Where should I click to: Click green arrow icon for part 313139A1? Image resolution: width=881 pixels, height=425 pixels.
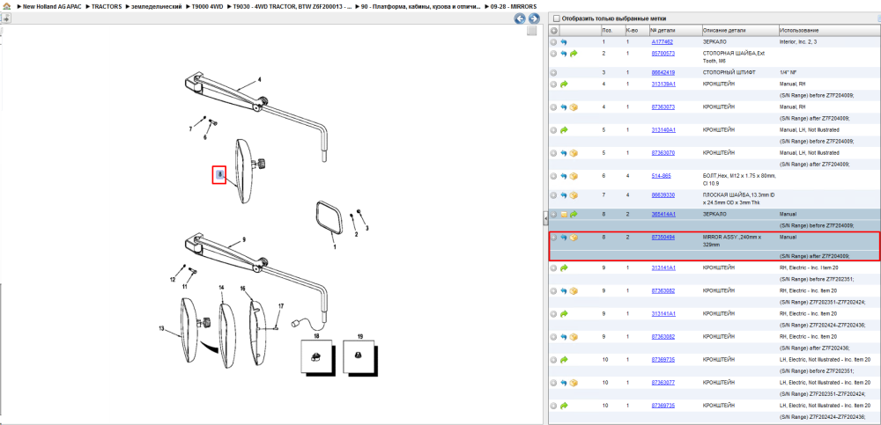coord(564,84)
